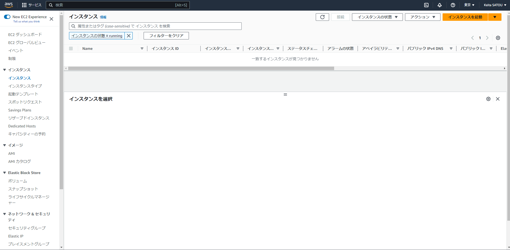This screenshot has height=250, width=510.
Task: Grab the panel resize handle
Action: click(285, 95)
